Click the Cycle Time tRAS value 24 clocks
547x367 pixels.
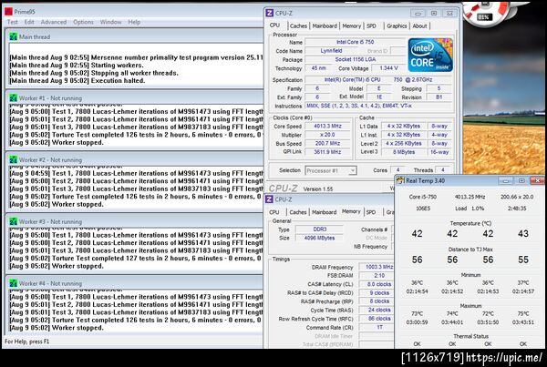tap(377, 310)
